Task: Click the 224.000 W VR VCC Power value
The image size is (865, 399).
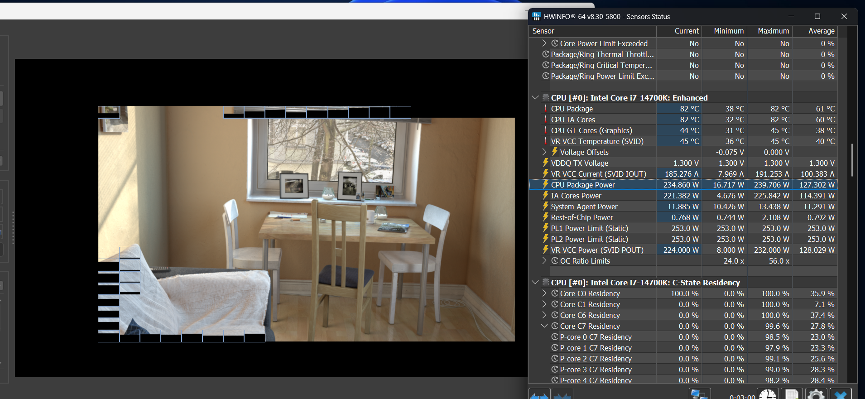Action: click(681, 250)
